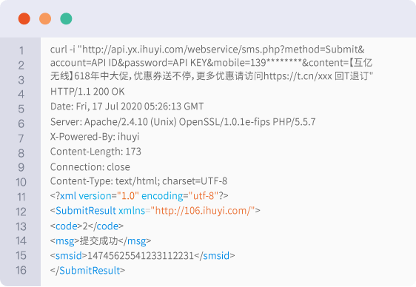Click the HTTP/1.1 200 OK line
This screenshot has width=416, height=287.
point(87,92)
